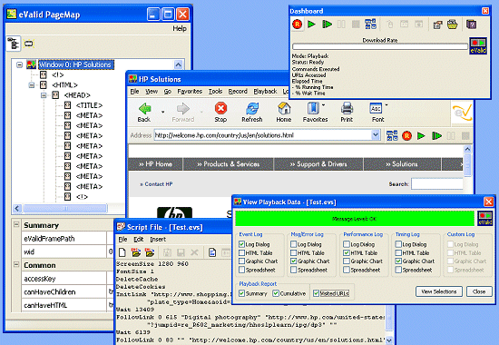Click the PageMap horizontal scrollbar thumb
The width and height of the screenshot is (499, 345).
point(65,209)
